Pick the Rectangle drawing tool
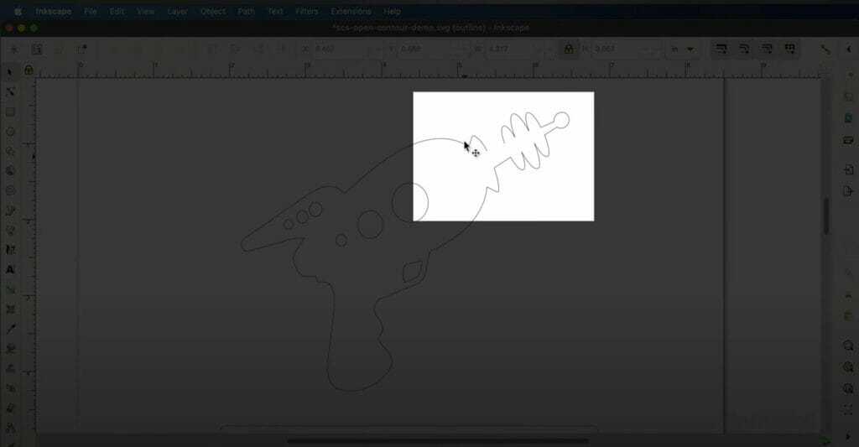 pyautogui.click(x=10, y=112)
